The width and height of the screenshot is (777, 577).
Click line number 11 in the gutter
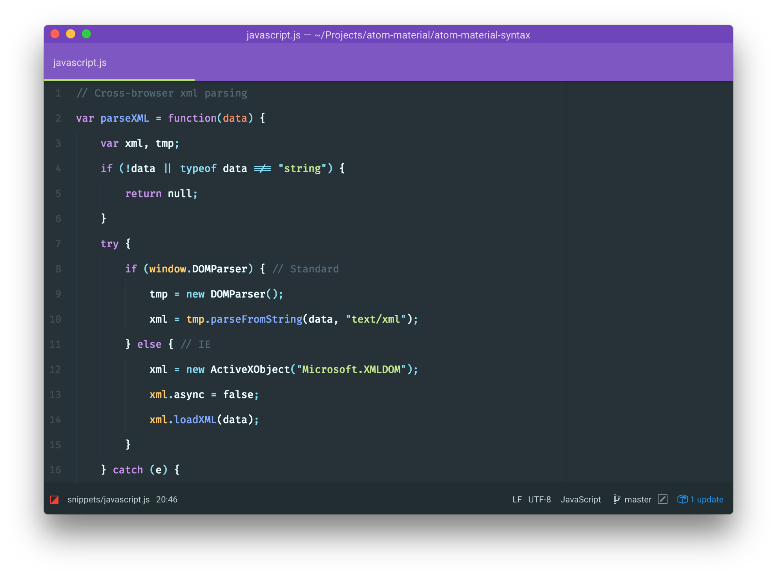click(55, 344)
